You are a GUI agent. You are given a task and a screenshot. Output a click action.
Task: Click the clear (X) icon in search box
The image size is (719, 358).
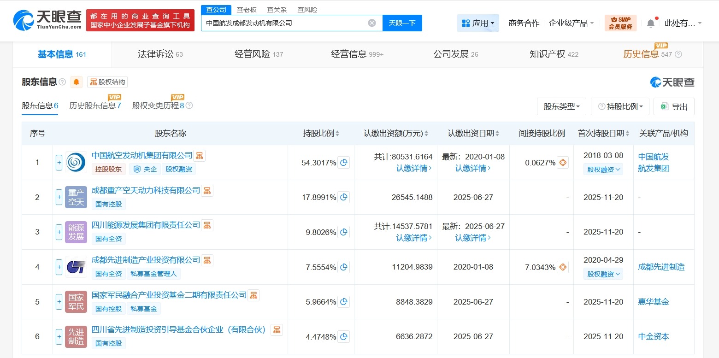click(371, 22)
